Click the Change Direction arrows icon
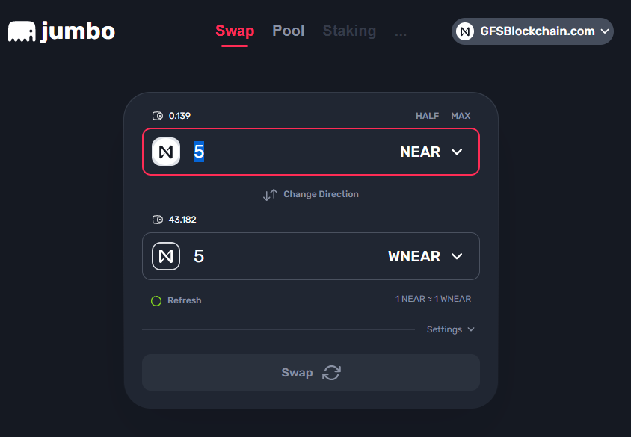The image size is (631, 437). [x=270, y=194]
